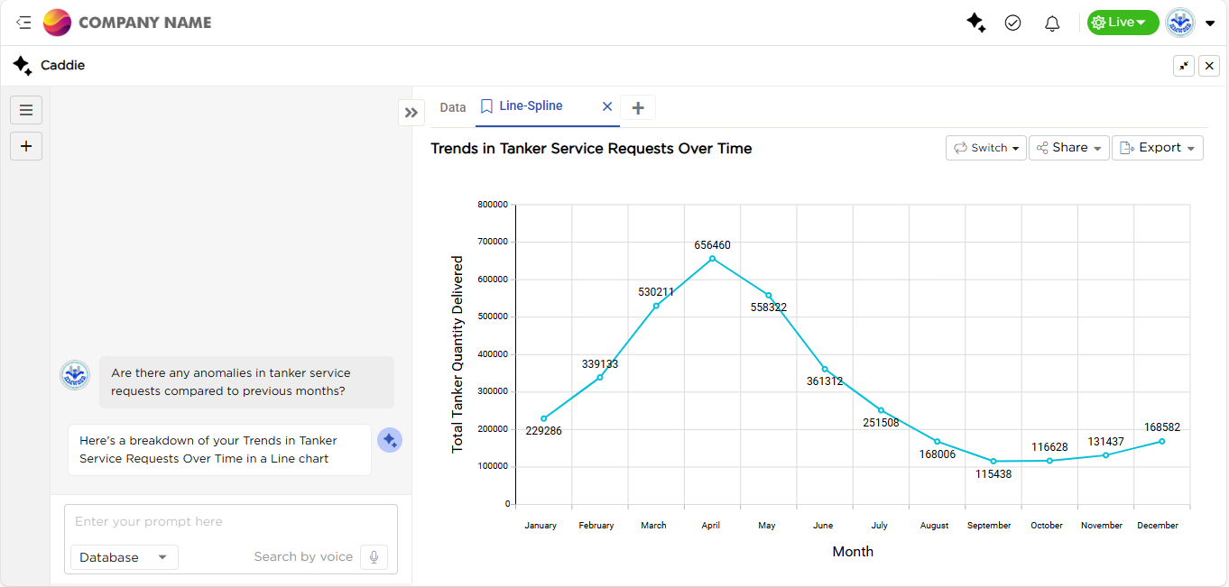Open the tasks checkmark circle icon
1229x587 pixels.
coord(1012,23)
